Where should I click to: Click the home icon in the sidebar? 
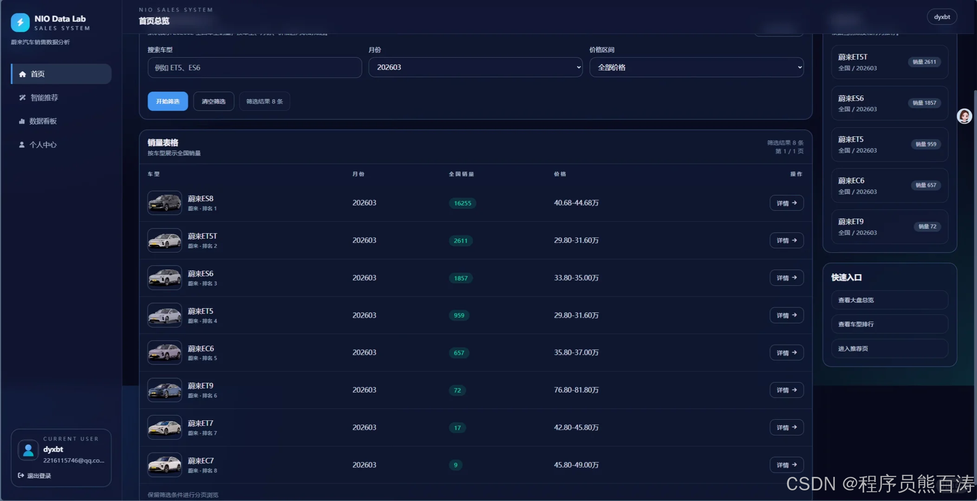tap(22, 74)
